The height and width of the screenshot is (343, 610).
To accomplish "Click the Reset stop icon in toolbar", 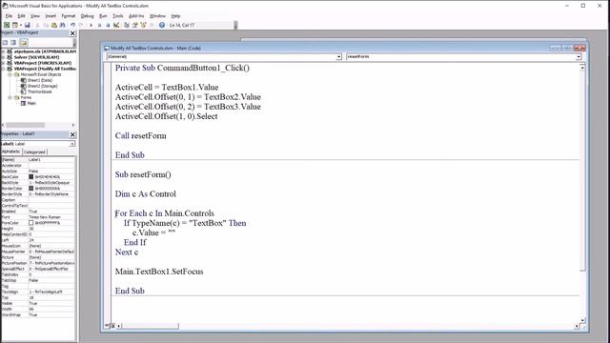I will tap(108, 25).
